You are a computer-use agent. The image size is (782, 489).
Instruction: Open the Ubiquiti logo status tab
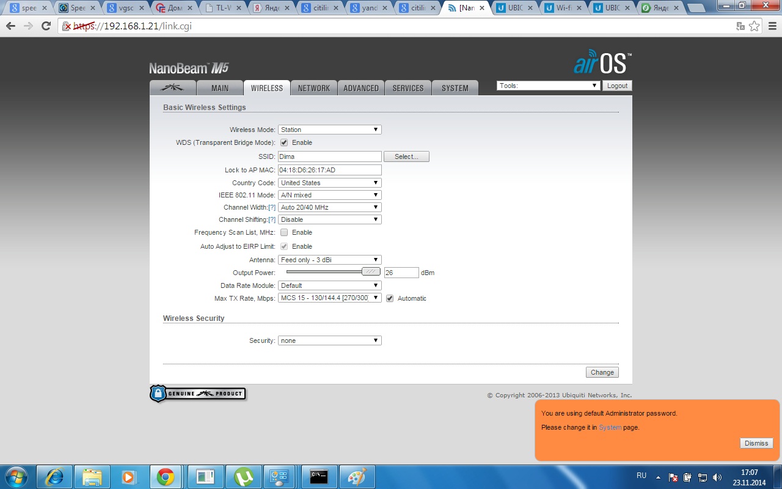click(x=173, y=88)
